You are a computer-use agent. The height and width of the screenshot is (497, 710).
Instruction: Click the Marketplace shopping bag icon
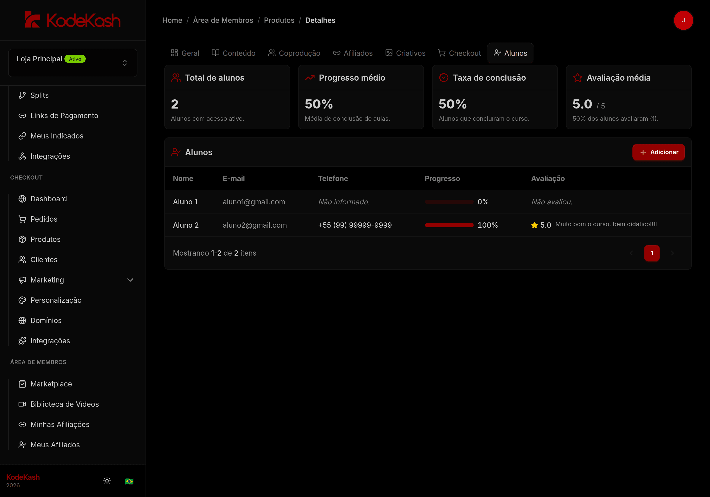(x=22, y=384)
